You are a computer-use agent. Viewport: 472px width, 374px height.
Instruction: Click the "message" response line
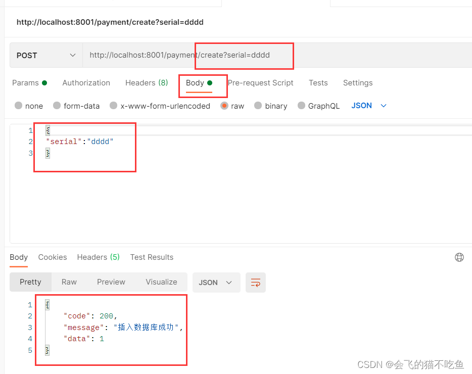click(x=123, y=328)
